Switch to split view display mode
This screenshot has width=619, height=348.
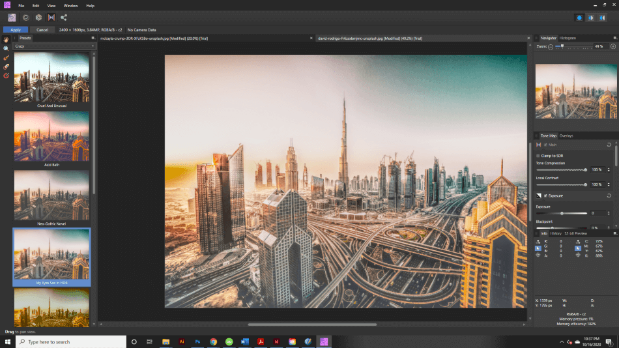point(590,18)
